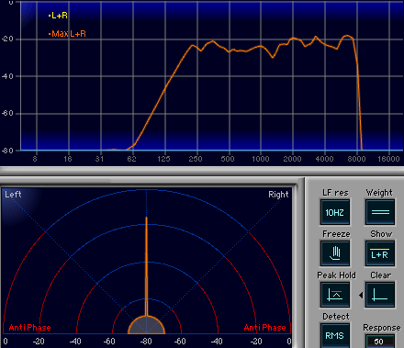Click the Right label in the phase scope
Screen dimensions: 404x348
(x=278, y=195)
